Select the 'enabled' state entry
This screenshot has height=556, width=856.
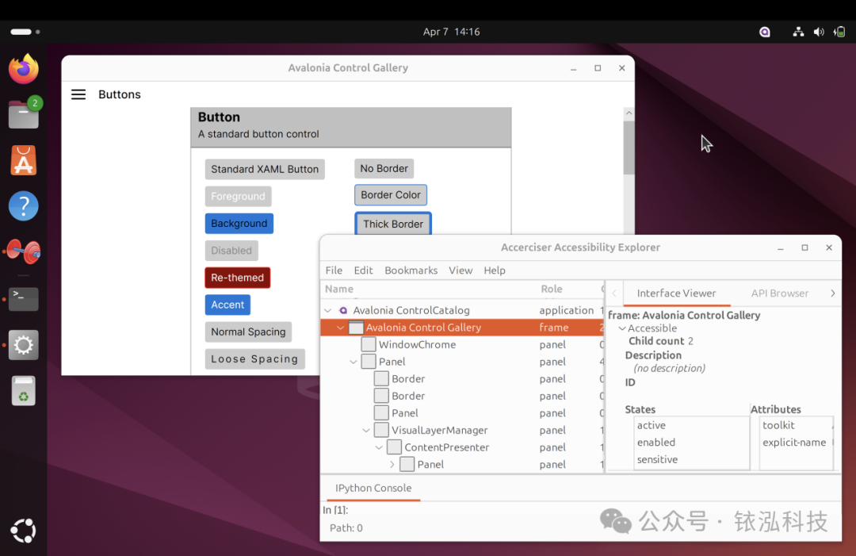tap(692, 443)
